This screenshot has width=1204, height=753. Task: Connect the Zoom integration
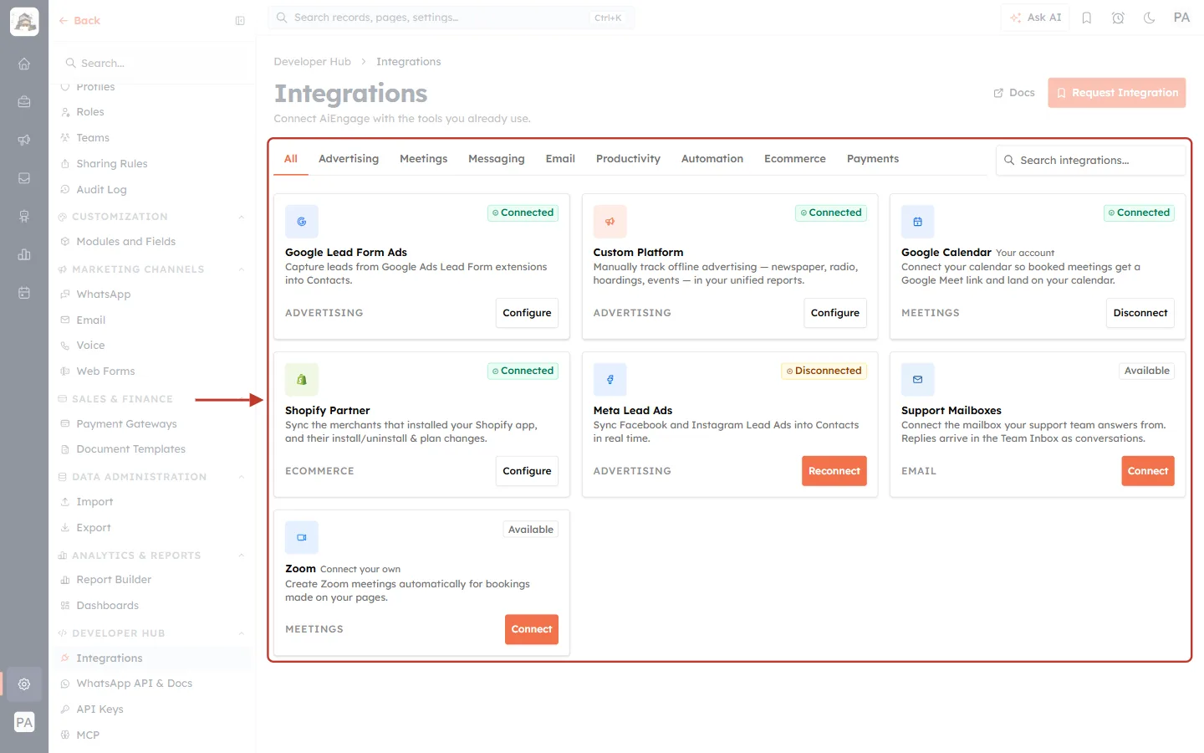[x=532, y=629]
